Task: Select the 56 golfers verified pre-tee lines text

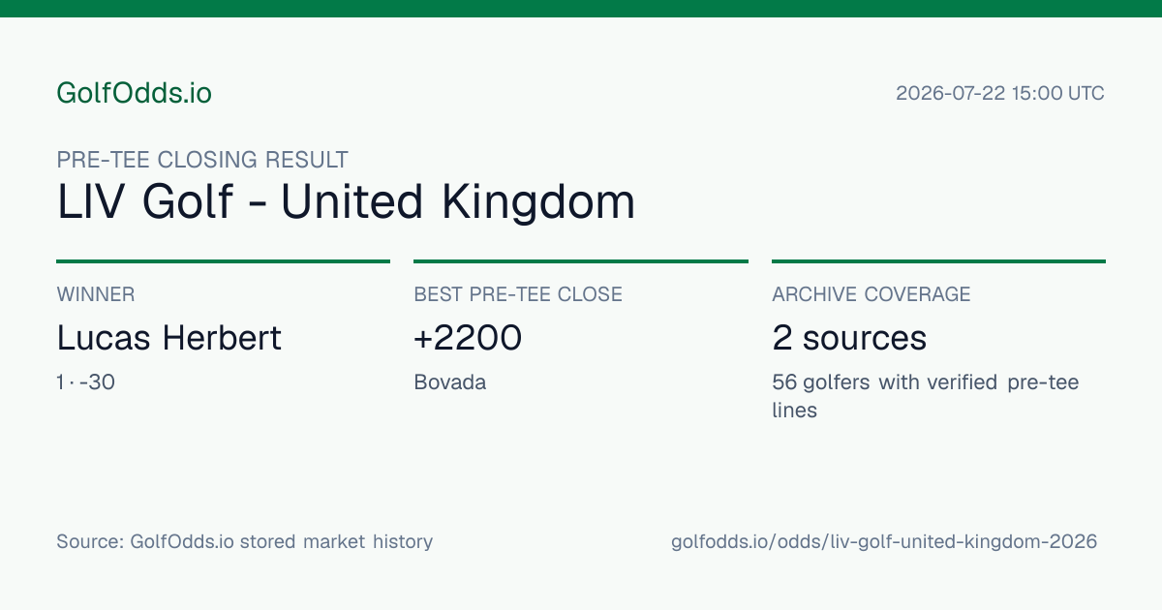Action: [x=926, y=396]
